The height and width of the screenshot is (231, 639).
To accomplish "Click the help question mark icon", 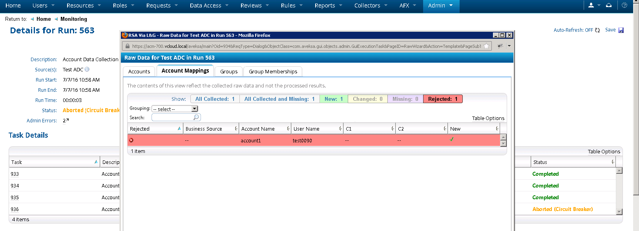I will click(624, 5).
